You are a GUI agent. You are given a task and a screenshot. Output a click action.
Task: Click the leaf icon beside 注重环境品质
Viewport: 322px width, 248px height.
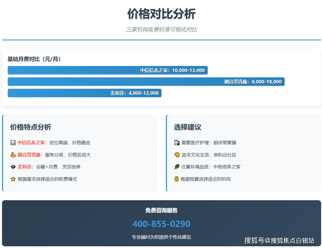(x=177, y=167)
